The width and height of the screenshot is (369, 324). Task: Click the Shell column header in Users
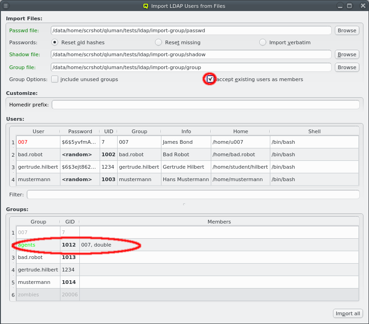coord(315,131)
